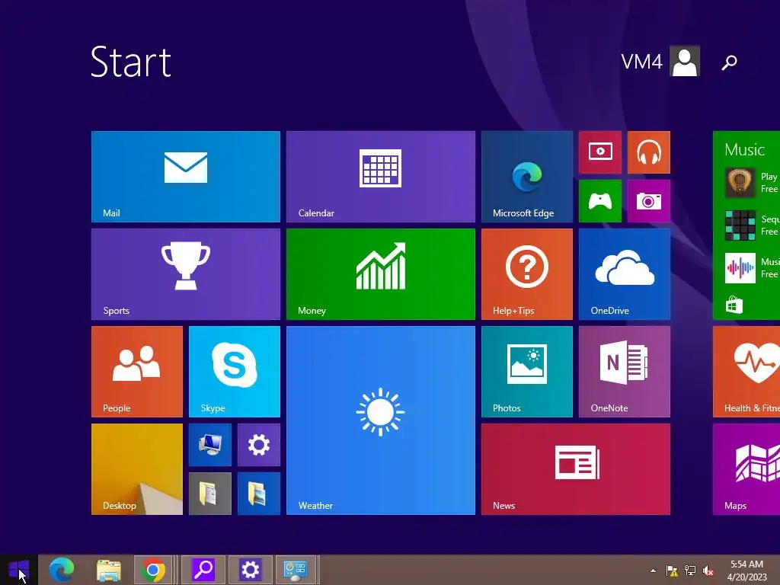The width and height of the screenshot is (780, 585).
Task: Open the Video small tile
Action: (600, 152)
